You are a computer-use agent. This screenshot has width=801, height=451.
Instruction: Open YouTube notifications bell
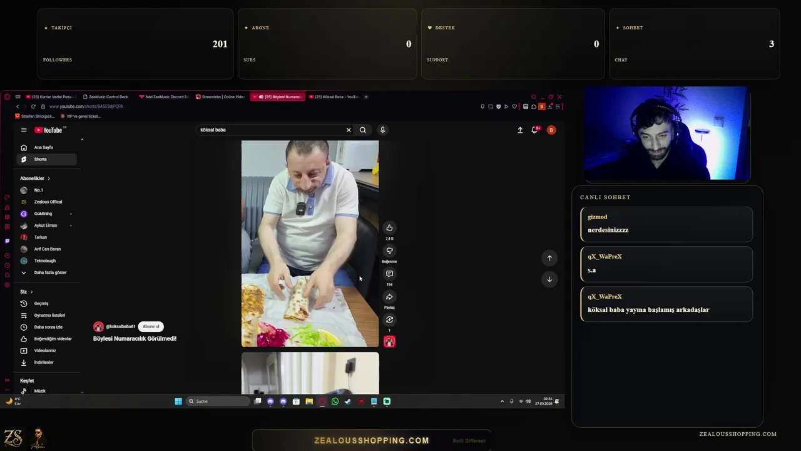534,130
